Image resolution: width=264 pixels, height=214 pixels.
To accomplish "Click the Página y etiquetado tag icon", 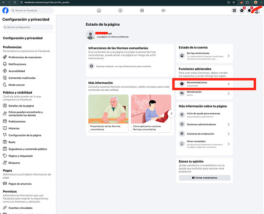I will 5,156.
